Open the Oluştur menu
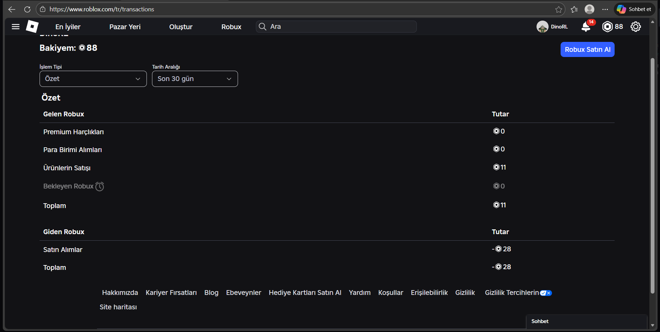This screenshot has height=332, width=660. 181,27
